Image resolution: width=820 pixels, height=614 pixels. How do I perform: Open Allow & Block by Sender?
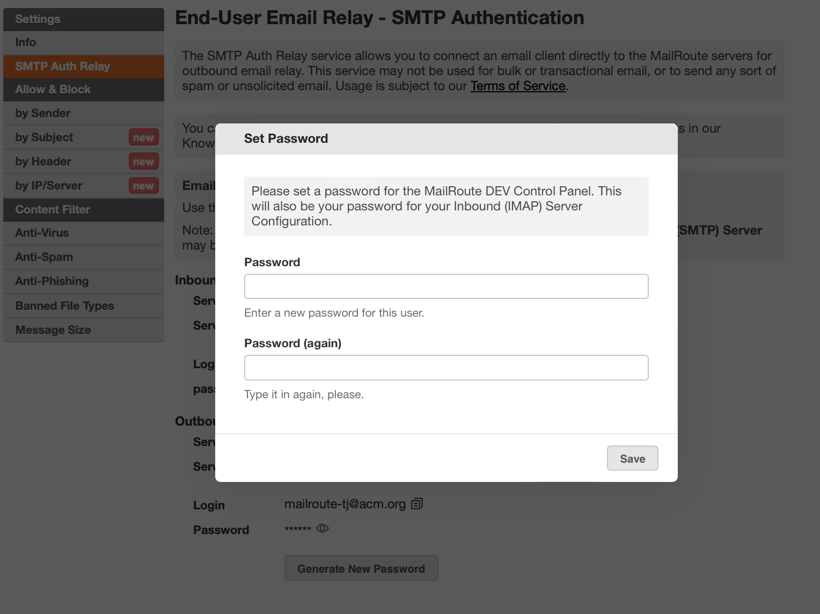[x=43, y=113]
